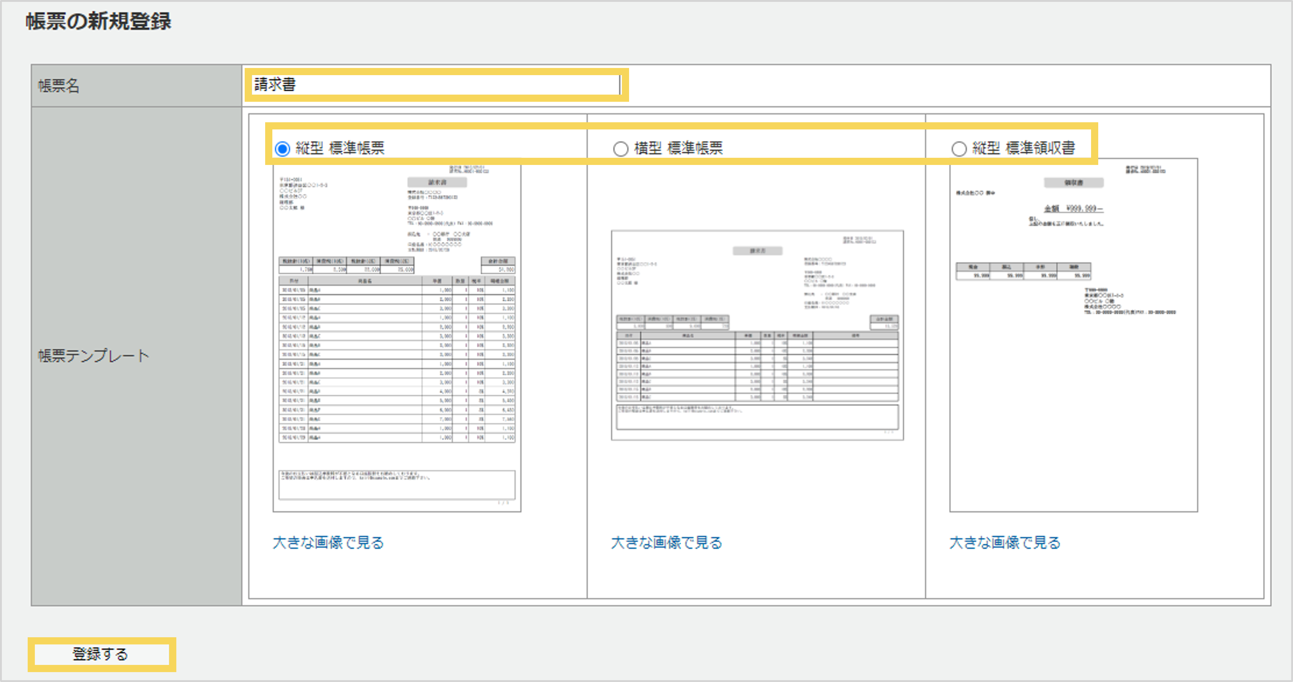Viewport: 1293px width, 682px height.
Task: Open 大きな画像で見る under 縦型 標準領収書
Action: click(1005, 542)
